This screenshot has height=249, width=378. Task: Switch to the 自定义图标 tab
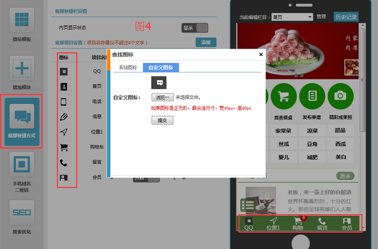[161, 68]
